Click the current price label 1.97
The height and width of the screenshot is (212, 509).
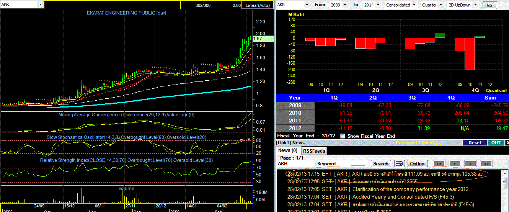pos(264,39)
